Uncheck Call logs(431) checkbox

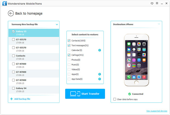pos(69,55)
